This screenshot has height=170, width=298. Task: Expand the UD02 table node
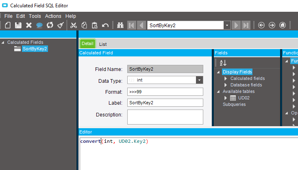coord(226,98)
